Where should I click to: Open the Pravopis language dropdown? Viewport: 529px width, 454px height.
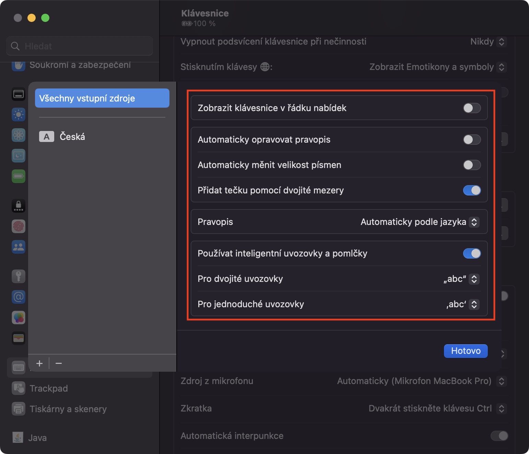(x=474, y=222)
